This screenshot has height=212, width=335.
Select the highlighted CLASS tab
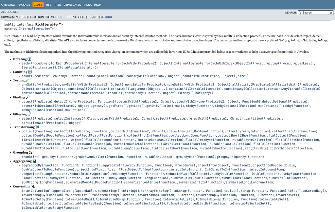point(38,5)
